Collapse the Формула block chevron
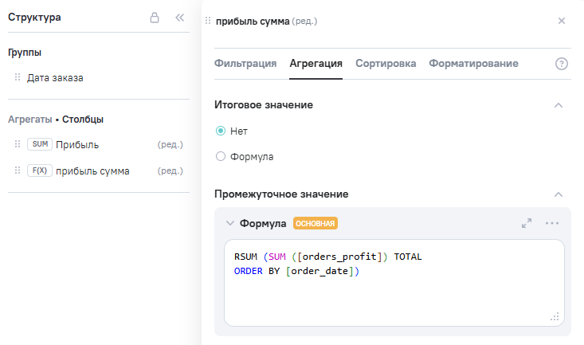584x345 pixels. coord(229,224)
